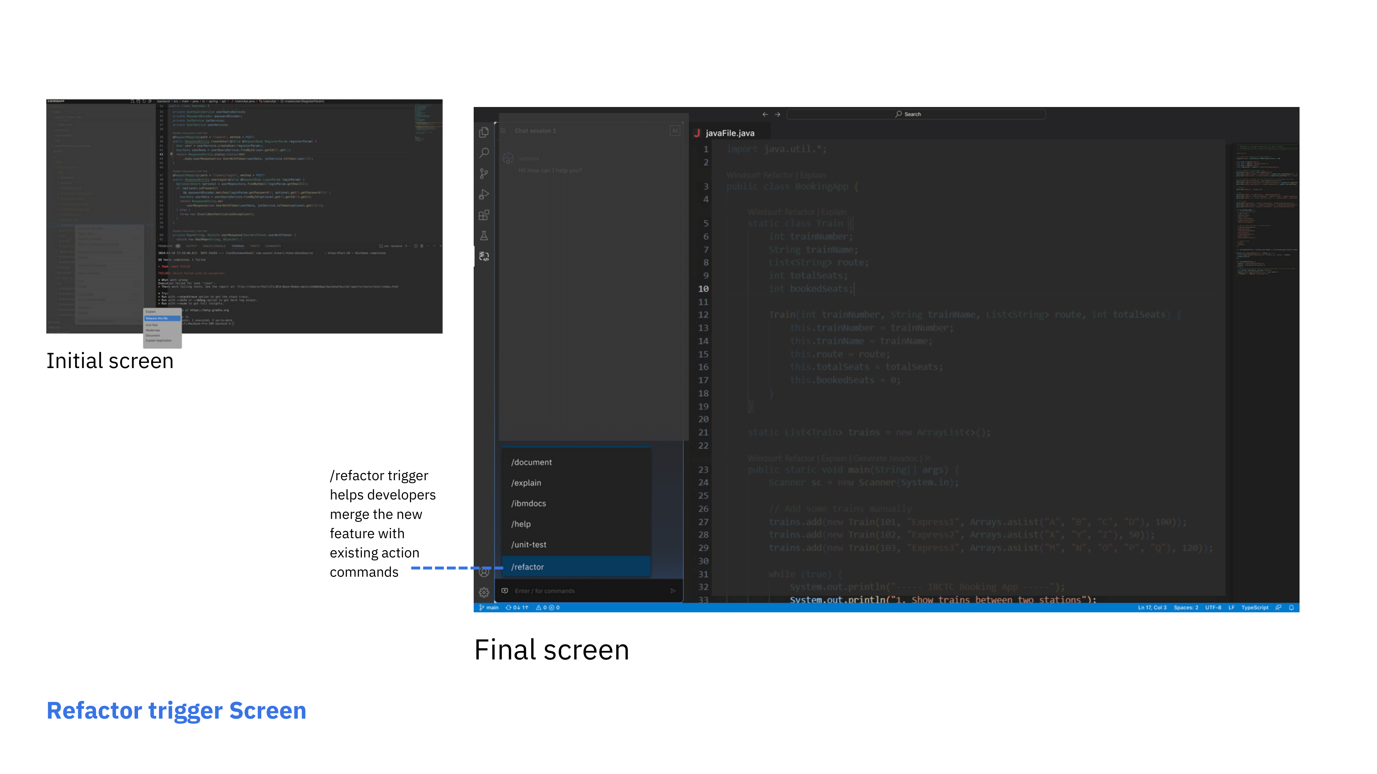Click the 'Enter / for commands' chat input
This screenshot has height=774, width=1377.
pyautogui.click(x=588, y=591)
